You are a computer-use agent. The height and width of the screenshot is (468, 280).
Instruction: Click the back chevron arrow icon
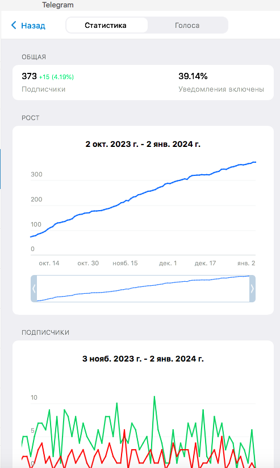pos(14,25)
